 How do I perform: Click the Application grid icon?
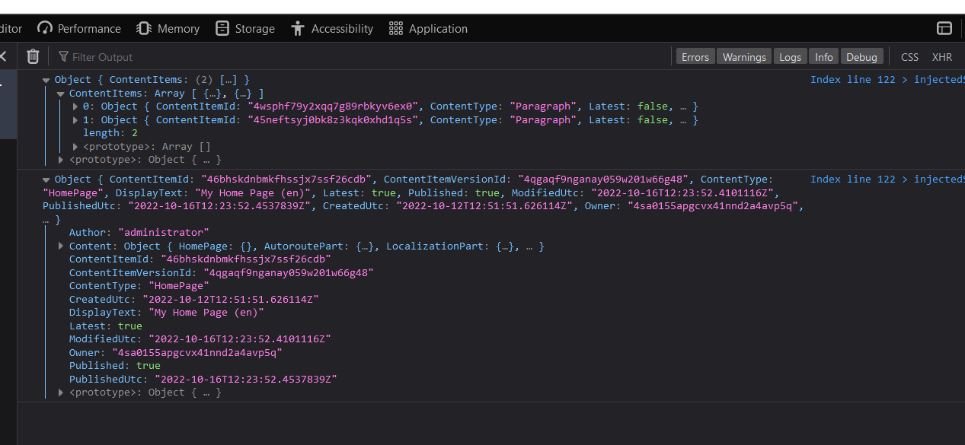coord(396,28)
